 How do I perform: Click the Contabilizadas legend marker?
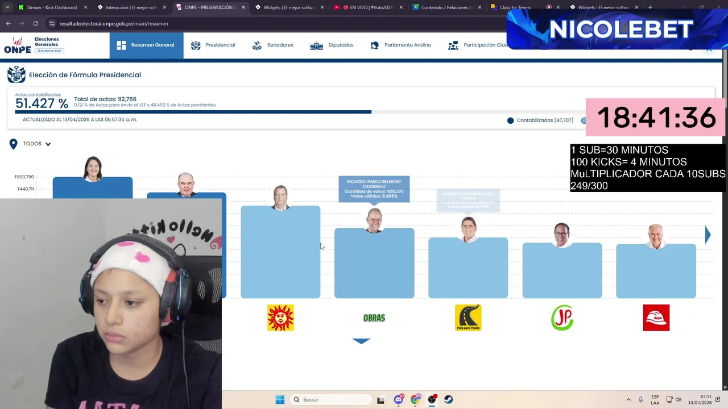click(x=510, y=120)
